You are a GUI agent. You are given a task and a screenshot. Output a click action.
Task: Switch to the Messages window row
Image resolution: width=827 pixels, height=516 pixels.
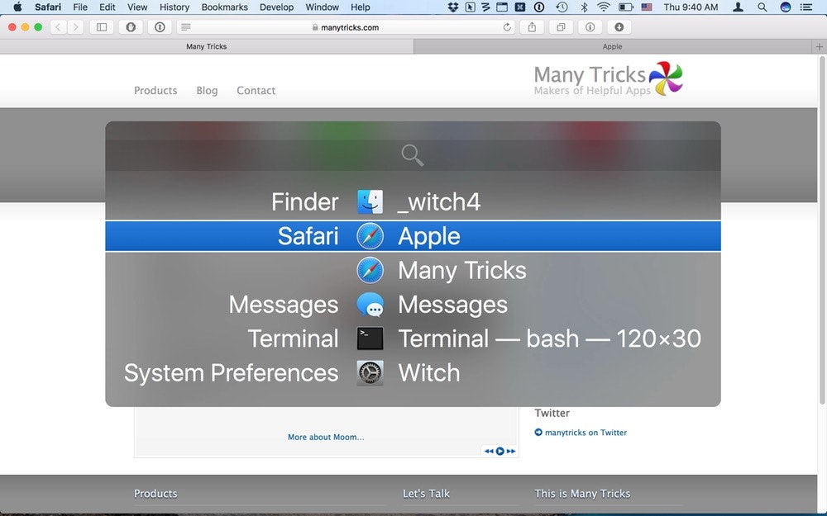pos(413,305)
